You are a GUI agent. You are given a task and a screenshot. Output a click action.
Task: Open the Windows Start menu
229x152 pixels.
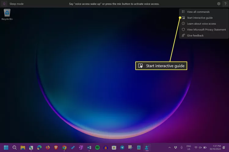[x=6, y=147]
